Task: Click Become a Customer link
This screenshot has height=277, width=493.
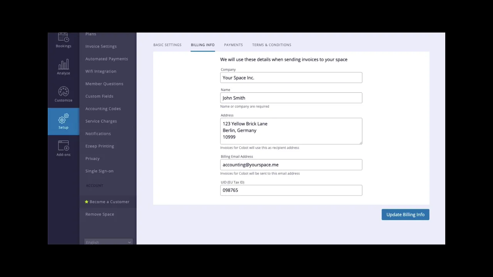Action: pos(109,202)
